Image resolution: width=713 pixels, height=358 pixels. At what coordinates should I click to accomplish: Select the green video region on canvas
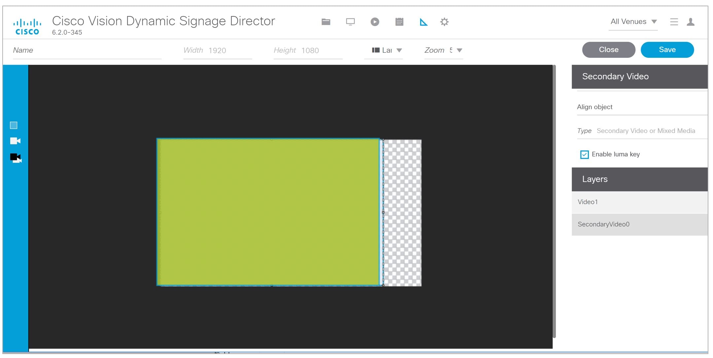tap(268, 212)
